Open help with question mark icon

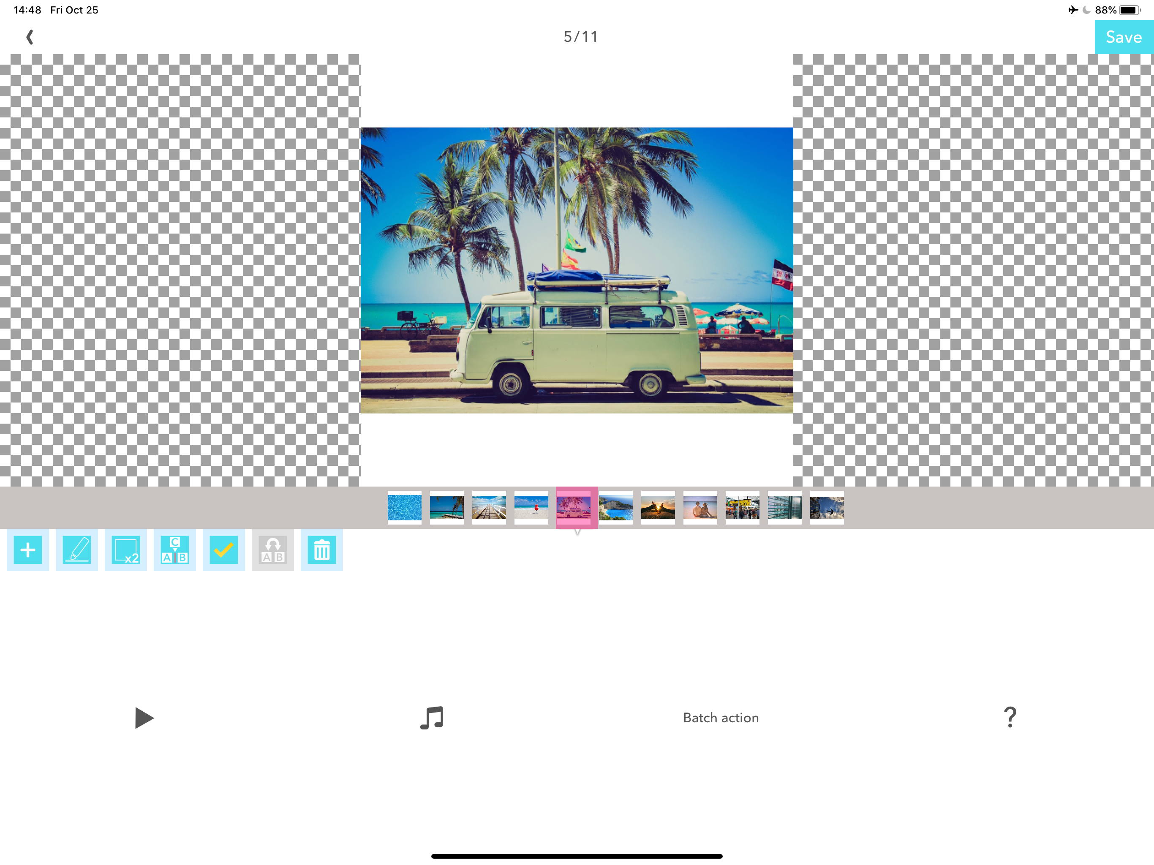1010,717
